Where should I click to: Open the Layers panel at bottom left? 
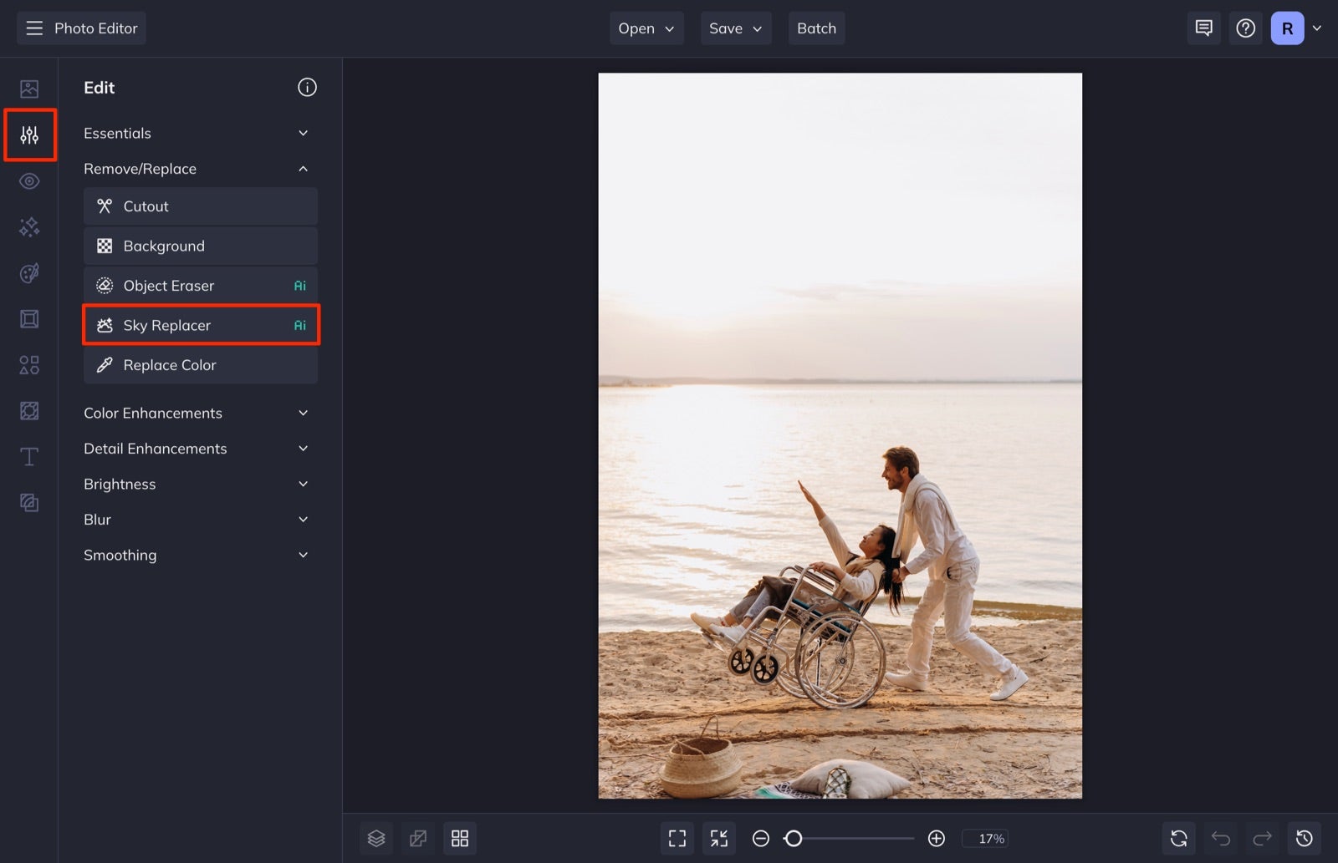[x=375, y=838]
